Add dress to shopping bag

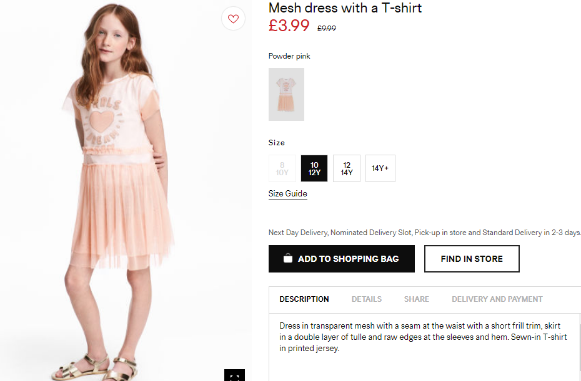(342, 259)
